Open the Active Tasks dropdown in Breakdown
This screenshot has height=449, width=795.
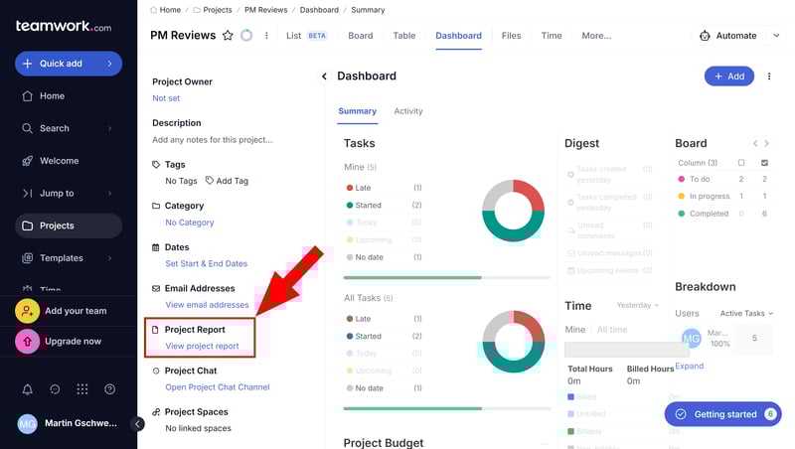coord(746,314)
